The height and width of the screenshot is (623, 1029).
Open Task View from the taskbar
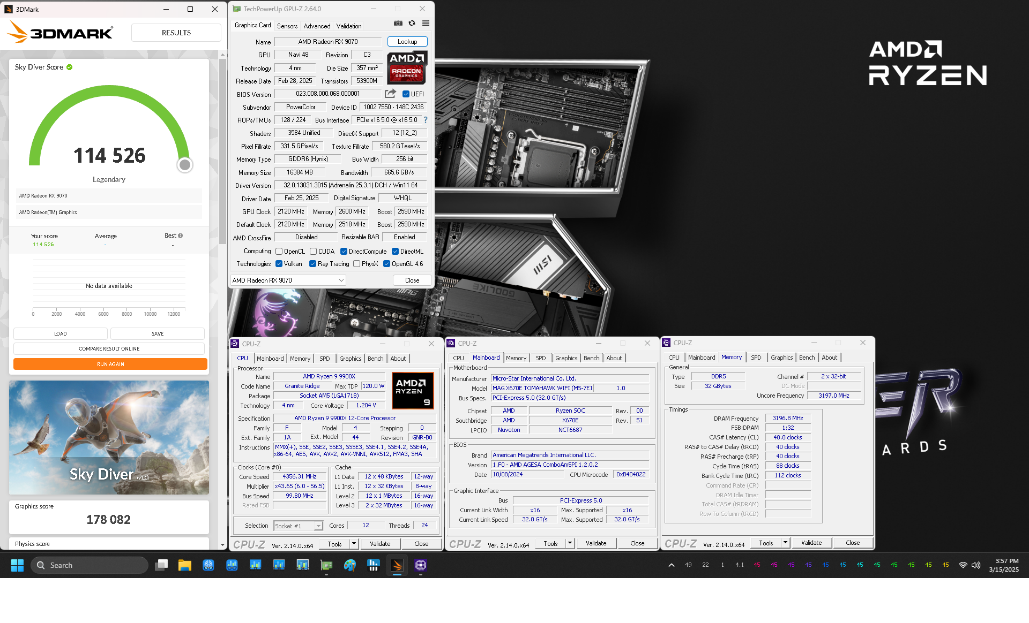point(161,565)
